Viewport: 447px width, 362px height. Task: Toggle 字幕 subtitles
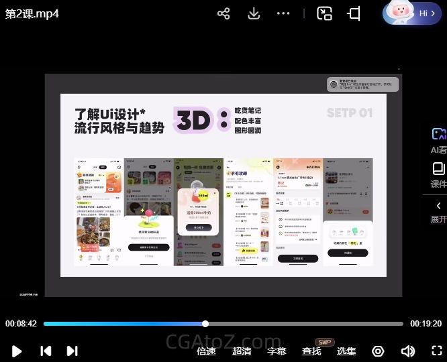pyautogui.click(x=277, y=351)
